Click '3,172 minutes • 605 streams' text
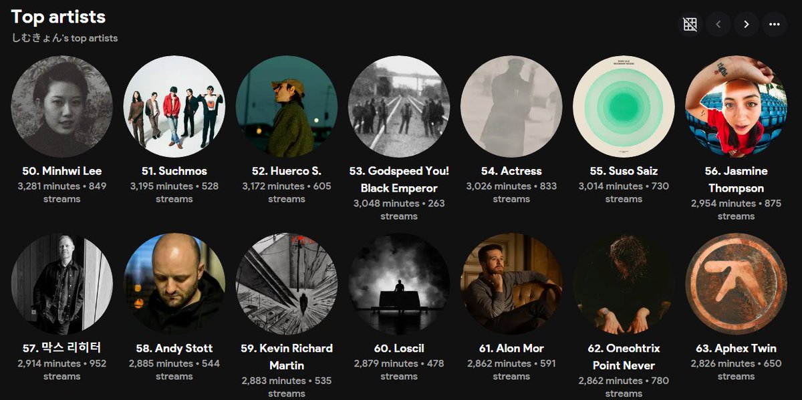This screenshot has height=400, width=802. coord(286,192)
